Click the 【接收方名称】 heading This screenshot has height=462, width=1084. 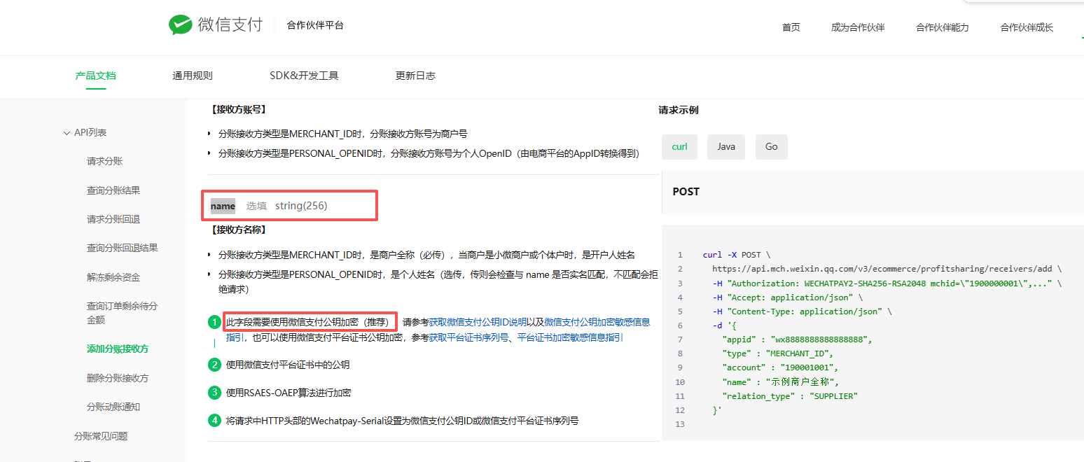pos(238,230)
